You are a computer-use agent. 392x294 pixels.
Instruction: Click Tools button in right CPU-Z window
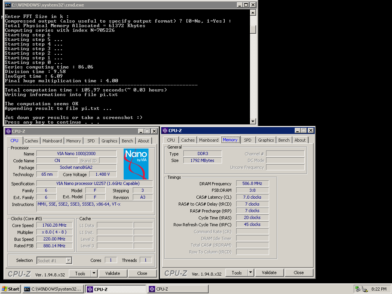coord(237,273)
